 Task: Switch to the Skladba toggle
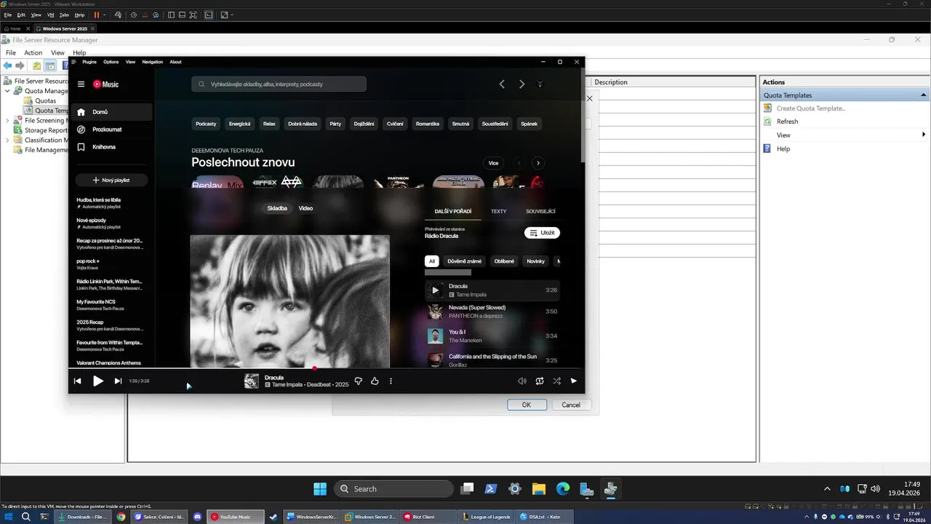tap(277, 208)
